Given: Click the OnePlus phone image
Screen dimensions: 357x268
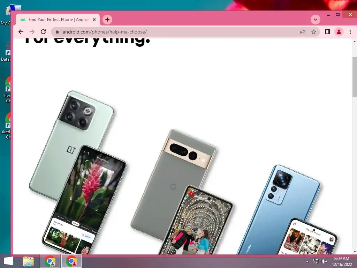Looking at the screenshot, I should tap(77, 172).
